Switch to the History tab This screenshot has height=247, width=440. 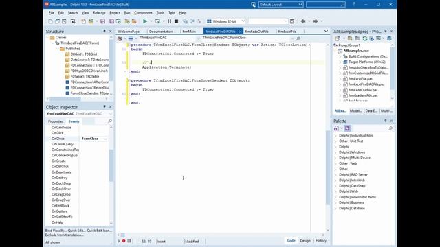(321, 241)
